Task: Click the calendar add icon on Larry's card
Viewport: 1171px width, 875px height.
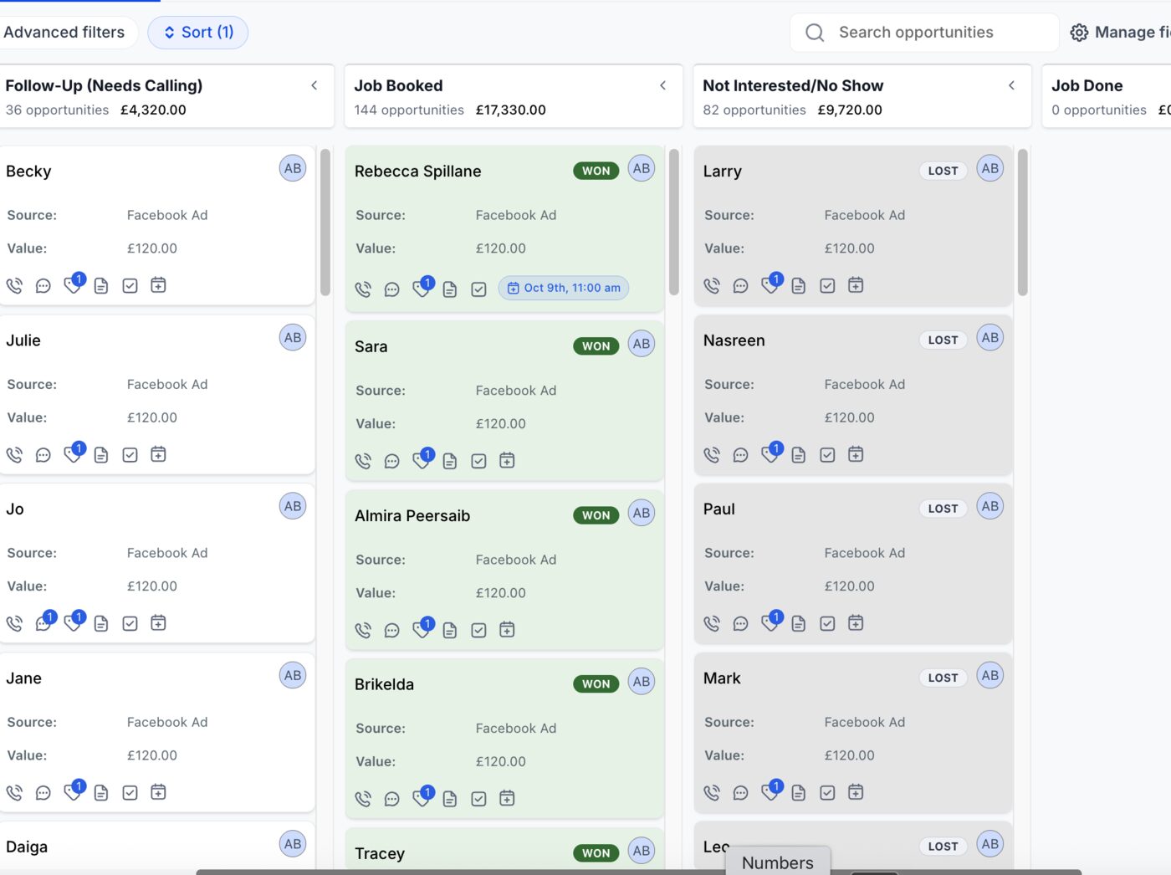Action: pyautogui.click(x=856, y=285)
